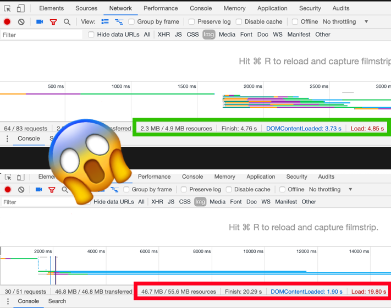
Task: Switch to the Sources tab in upper panel
Action: pos(86,8)
